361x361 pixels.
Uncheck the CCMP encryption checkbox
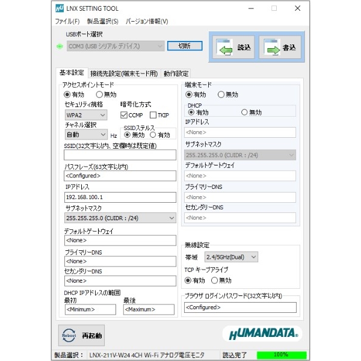pyautogui.click(x=124, y=115)
